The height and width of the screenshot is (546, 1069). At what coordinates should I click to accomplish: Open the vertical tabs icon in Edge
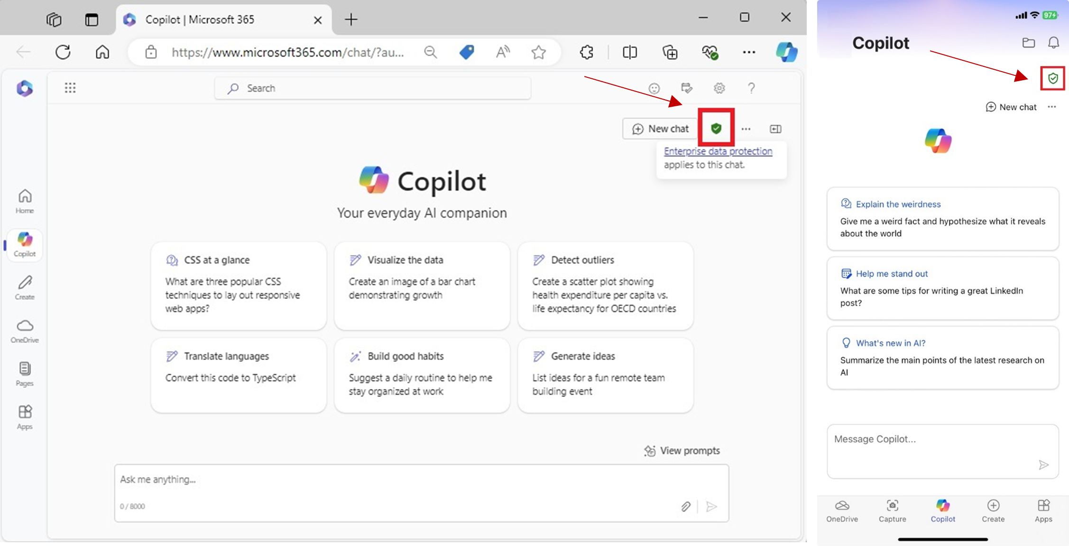pos(92,19)
